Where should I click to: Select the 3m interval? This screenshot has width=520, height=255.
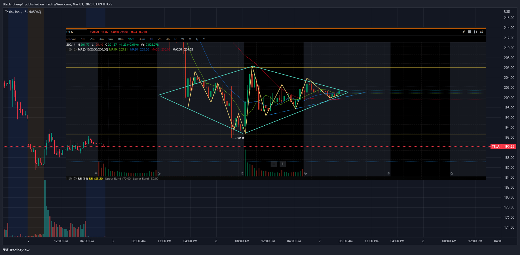pos(102,39)
